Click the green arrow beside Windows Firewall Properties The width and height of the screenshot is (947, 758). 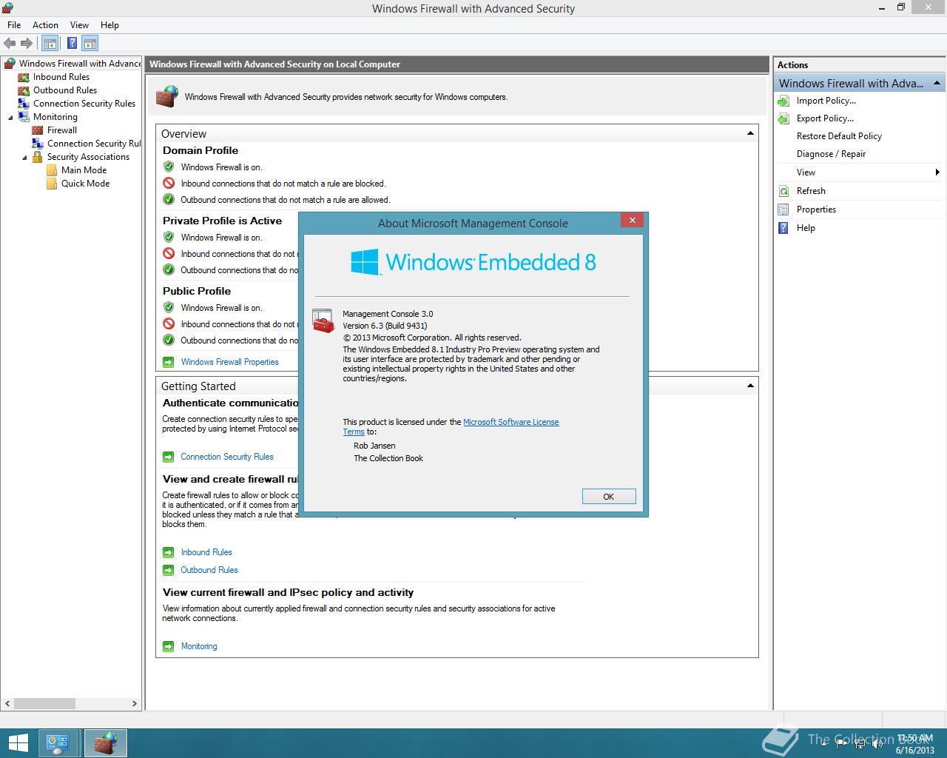168,362
